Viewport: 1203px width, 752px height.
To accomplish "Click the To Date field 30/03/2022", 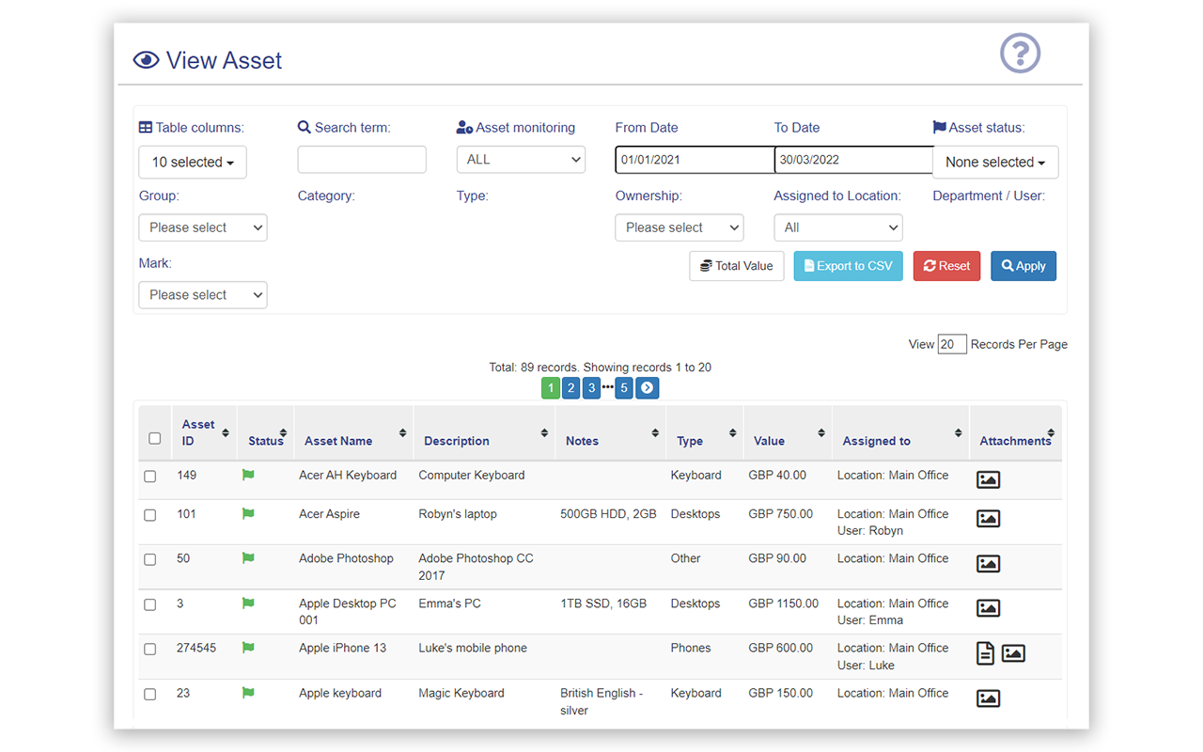I will 853,160.
